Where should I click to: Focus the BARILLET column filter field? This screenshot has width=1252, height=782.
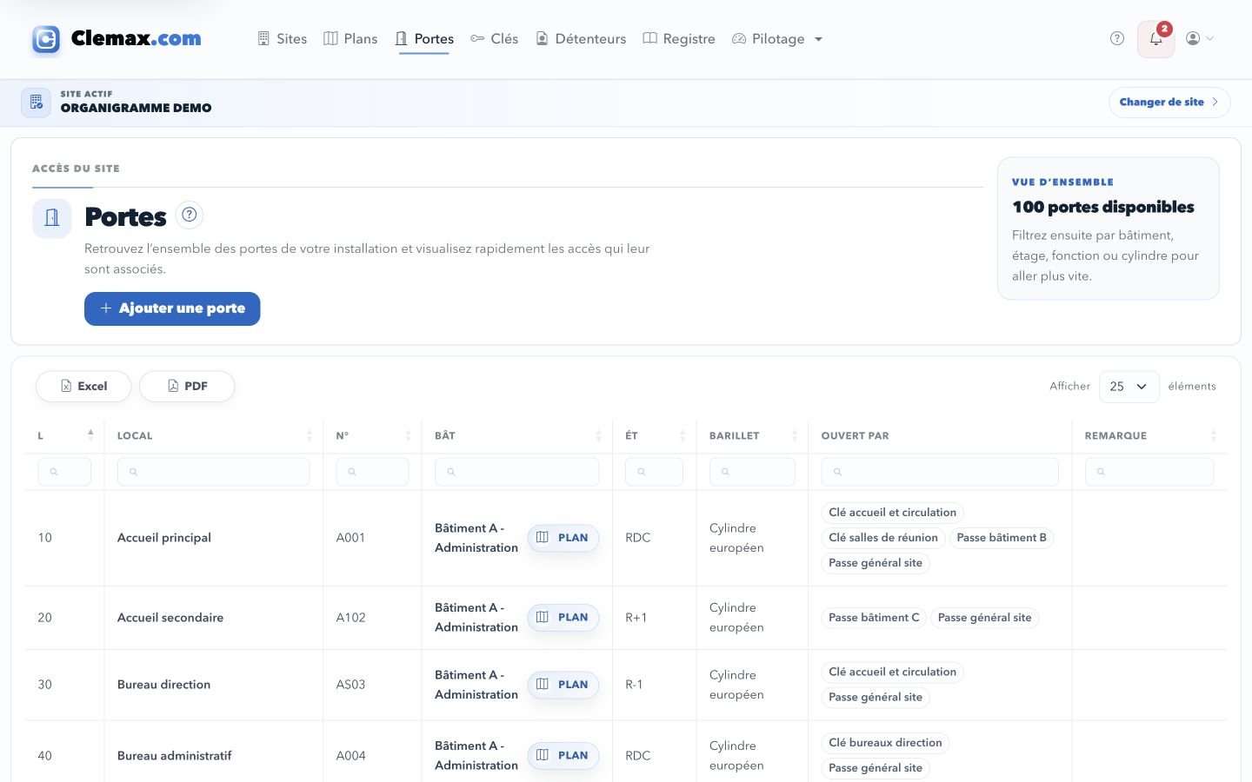[752, 472]
